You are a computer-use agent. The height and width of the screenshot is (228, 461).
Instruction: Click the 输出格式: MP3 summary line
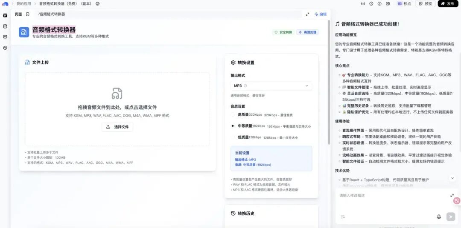point(245,160)
